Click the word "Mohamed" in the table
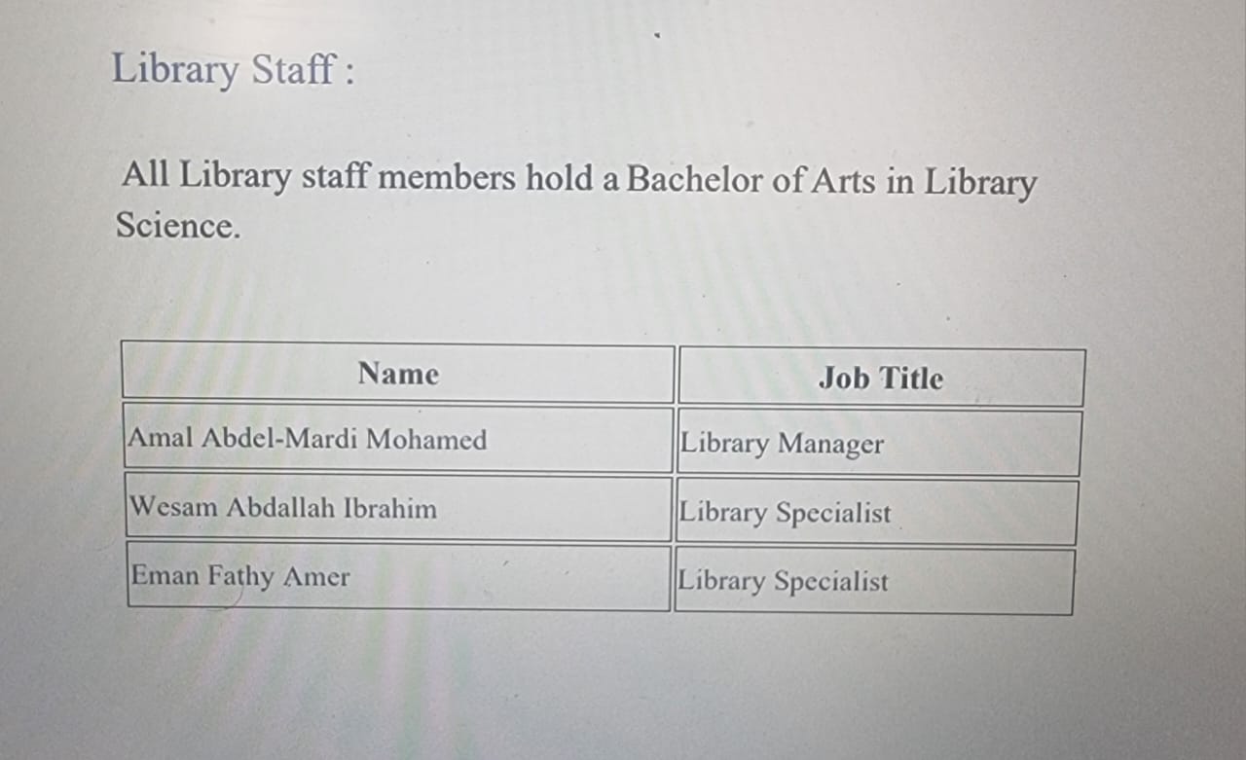This screenshot has height=760, width=1246. coord(426,440)
